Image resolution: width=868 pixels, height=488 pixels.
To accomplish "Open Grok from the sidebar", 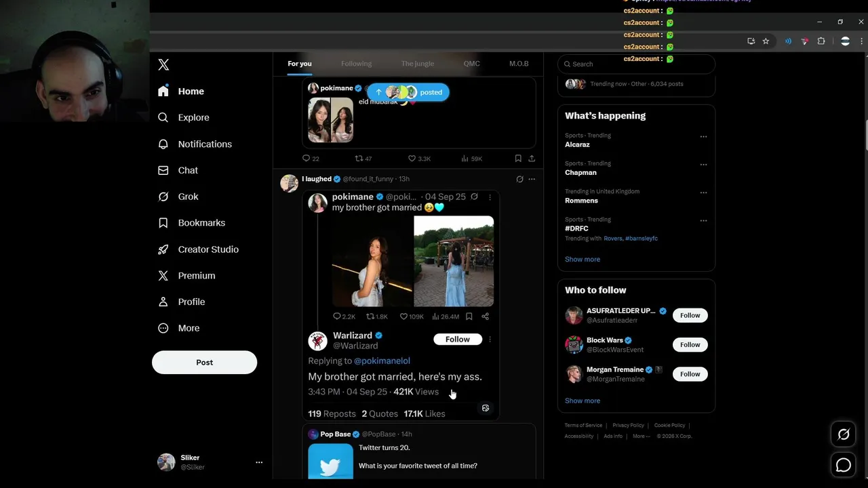I will [178, 197].
